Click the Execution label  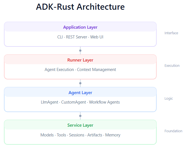point(172,66)
